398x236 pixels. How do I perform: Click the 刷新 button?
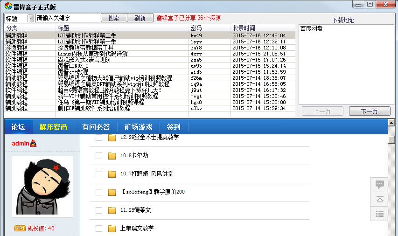click(x=140, y=18)
